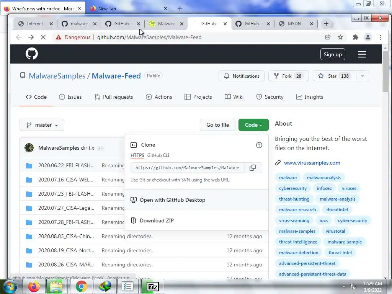This screenshot has height=294, width=392.
Task: Click the malwareanalysis topic tag
Action: (x=324, y=178)
